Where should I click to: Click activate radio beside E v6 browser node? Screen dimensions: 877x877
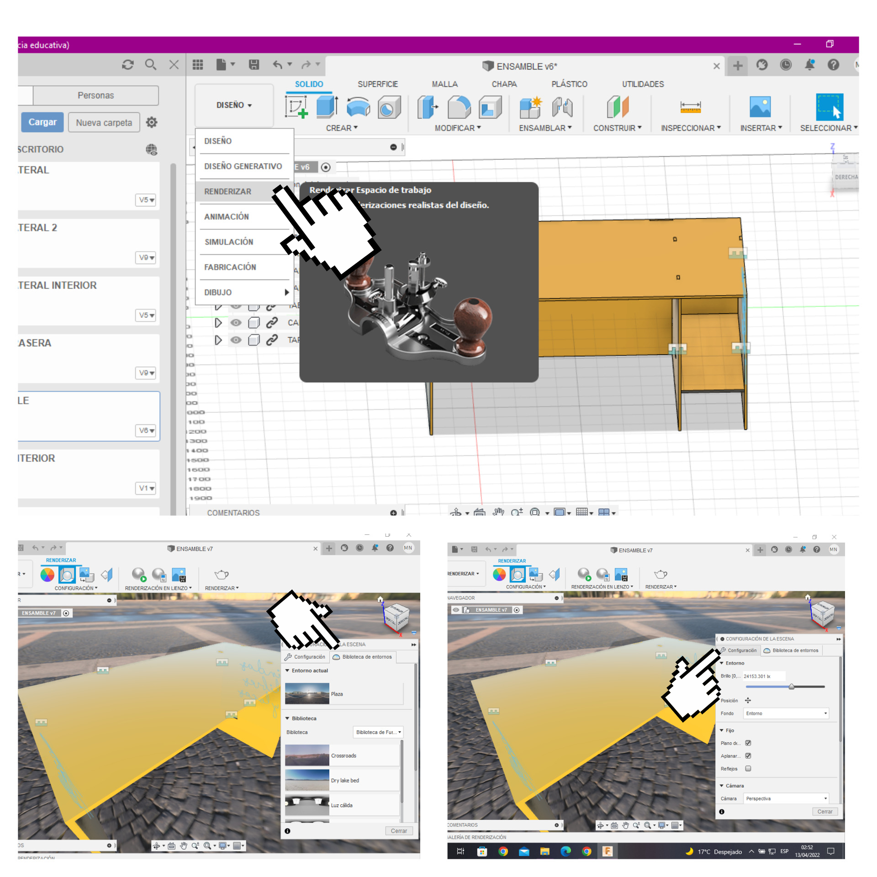(x=326, y=167)
